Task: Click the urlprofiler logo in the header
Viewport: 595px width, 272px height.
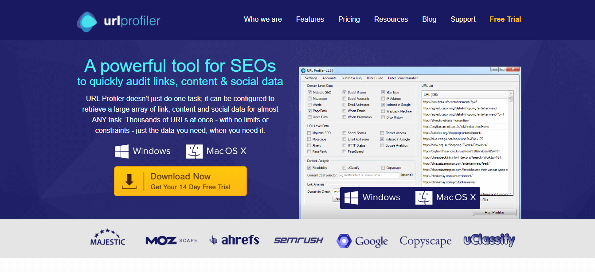Action: tap(119, 22)
